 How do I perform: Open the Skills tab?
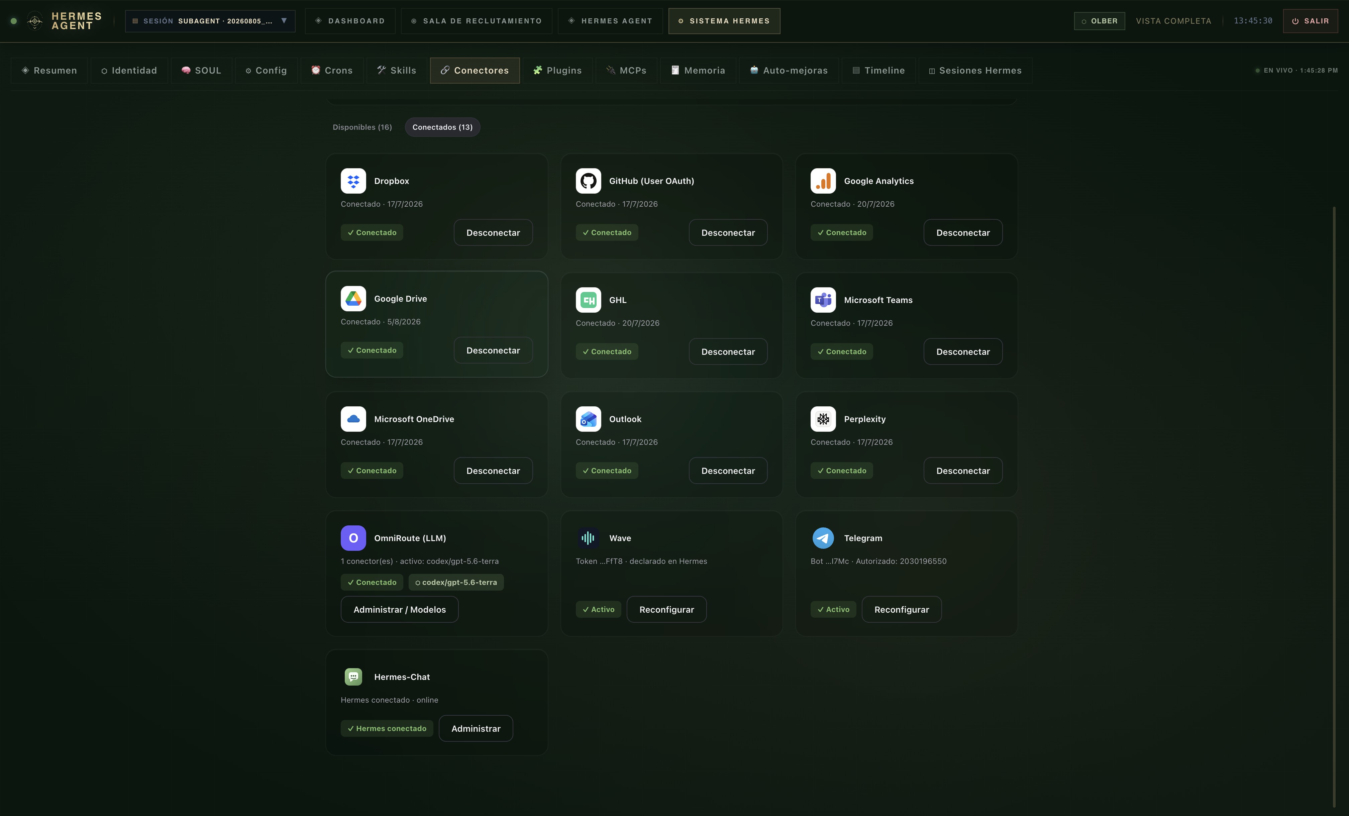(397, 70)
